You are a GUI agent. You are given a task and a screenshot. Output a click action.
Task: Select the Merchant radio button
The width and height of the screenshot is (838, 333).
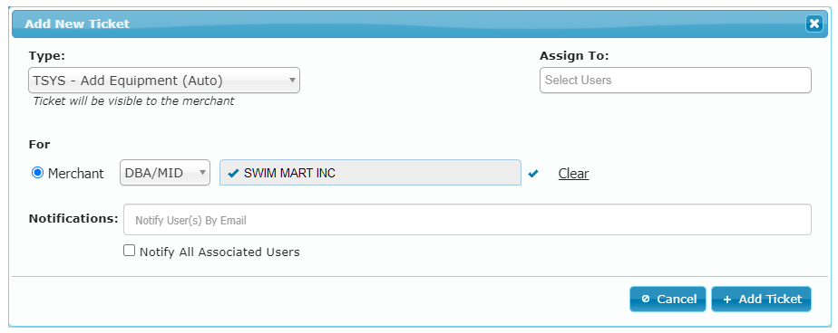[37, 173]
